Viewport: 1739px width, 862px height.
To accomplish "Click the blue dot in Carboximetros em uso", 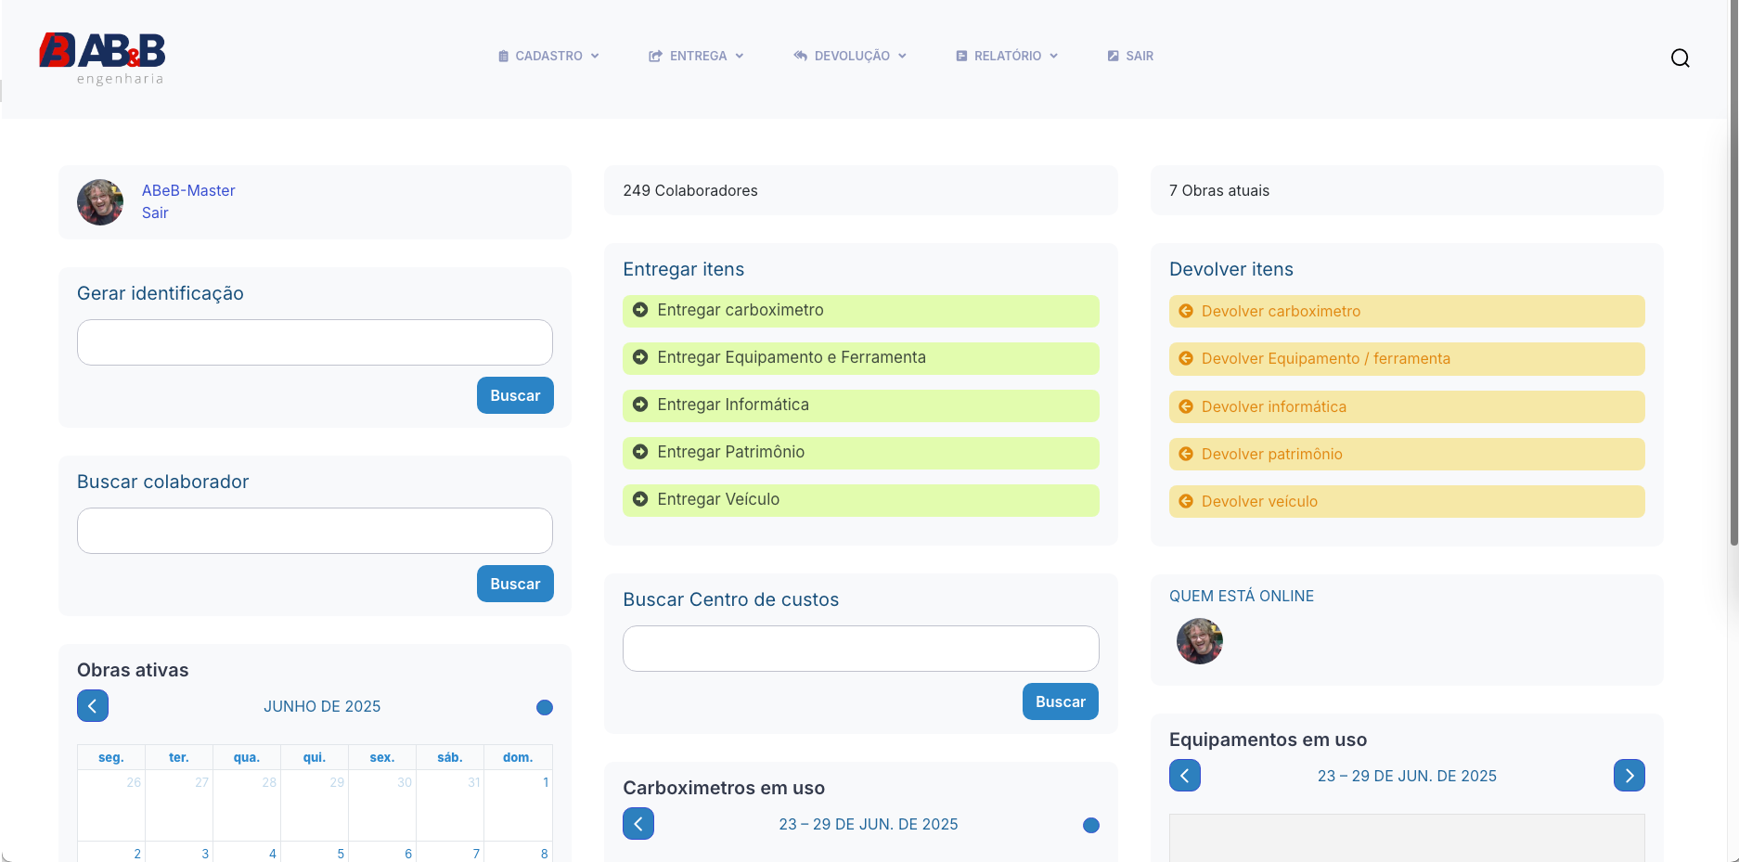I will (x=1091, y=826).
